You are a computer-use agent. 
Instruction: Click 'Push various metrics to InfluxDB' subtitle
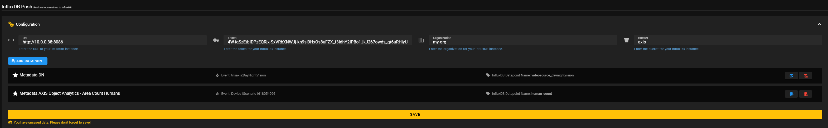coord(52,7)
